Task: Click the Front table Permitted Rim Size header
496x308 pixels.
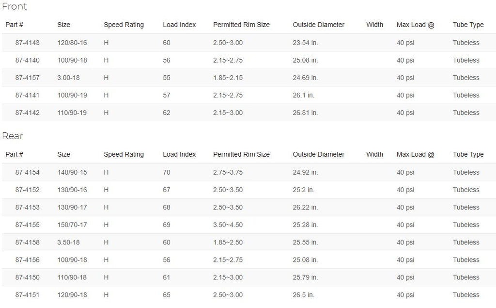Action: tap(241, 25)
